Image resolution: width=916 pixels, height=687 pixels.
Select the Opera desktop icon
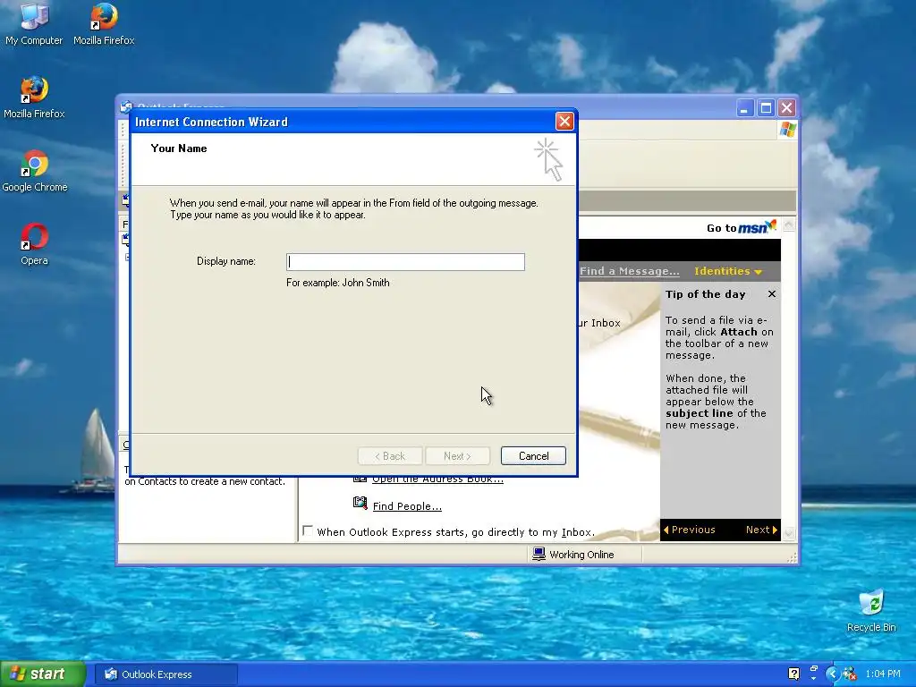(x=34, y=245)
